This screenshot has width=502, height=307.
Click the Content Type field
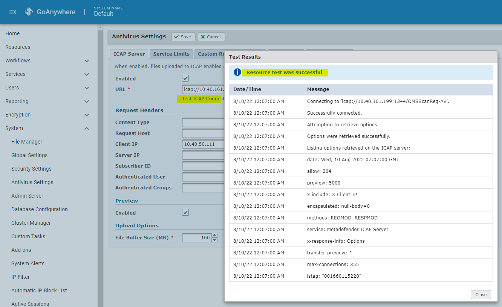(x=204, y=122)
